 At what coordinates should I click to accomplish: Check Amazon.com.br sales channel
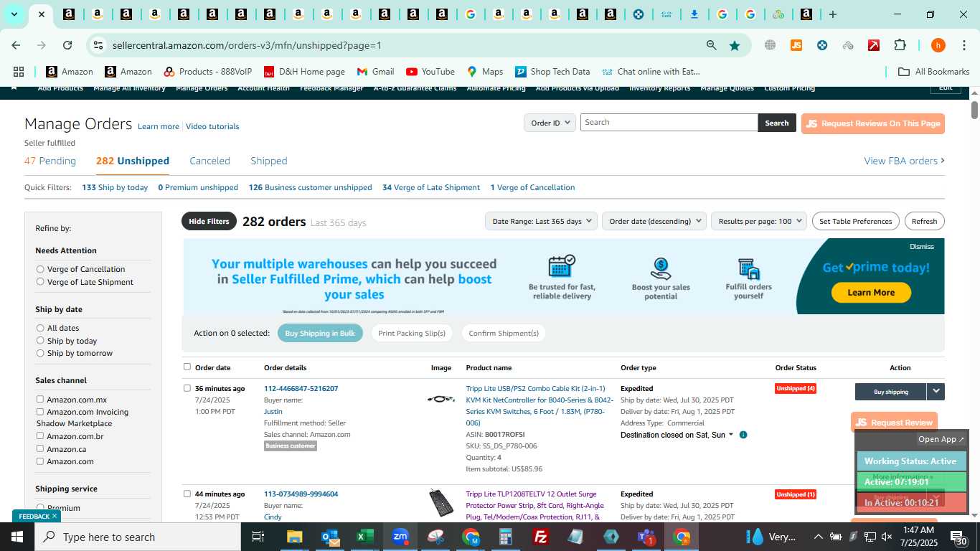pyautogui.click(x=40, y=435)
